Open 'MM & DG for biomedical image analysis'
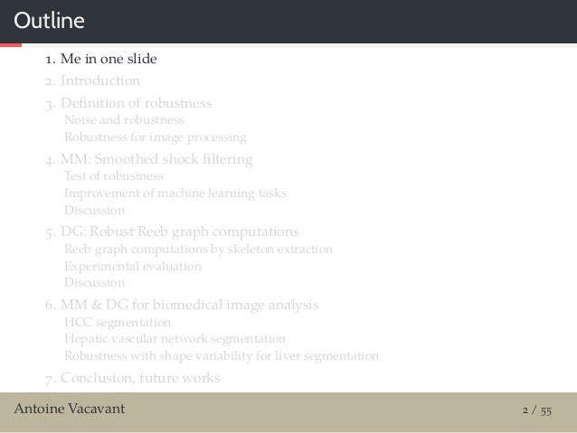The width and height of the screenshot is (577, 433). pyautogui.click(x=182, y=305)
